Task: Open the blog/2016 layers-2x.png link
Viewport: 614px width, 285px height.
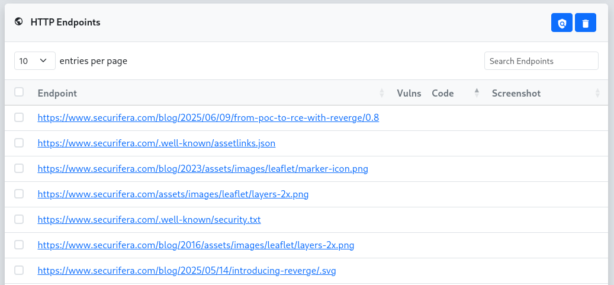Action: coord(196,245)
